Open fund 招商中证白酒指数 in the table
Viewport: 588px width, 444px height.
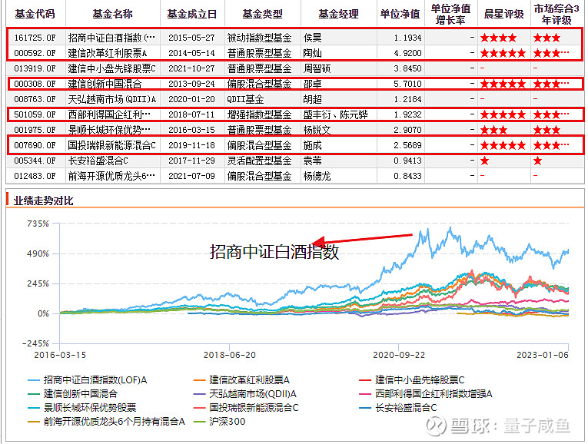111,38
